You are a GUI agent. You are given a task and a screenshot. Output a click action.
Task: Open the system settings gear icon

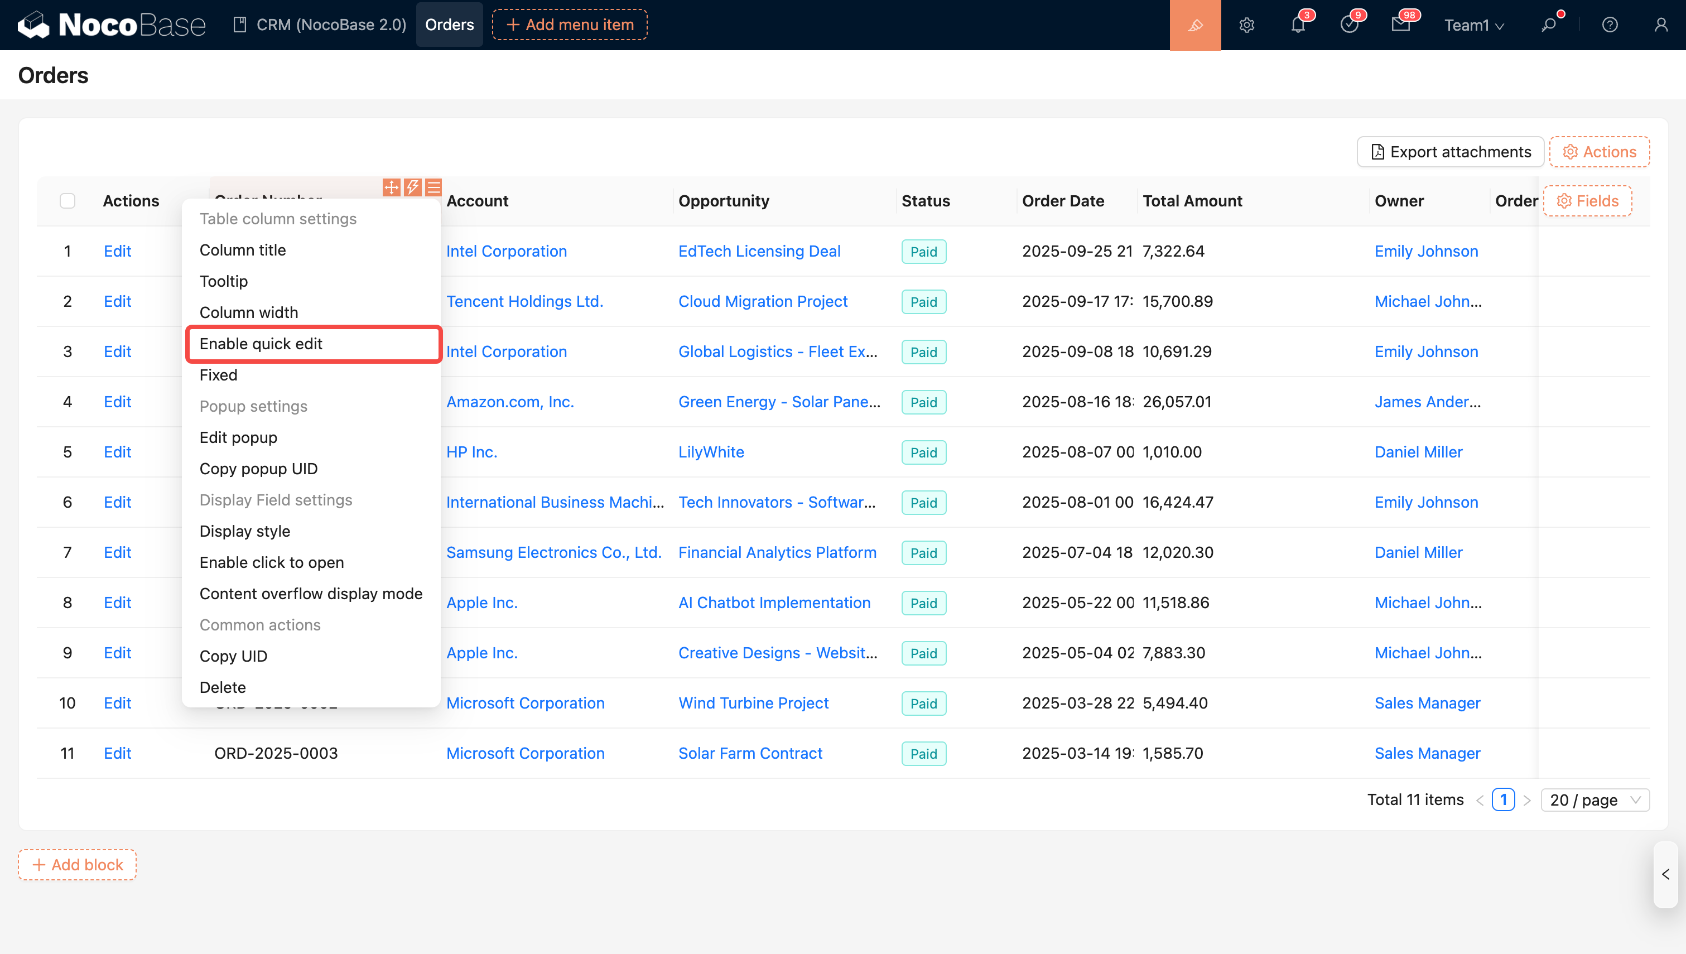click(x=1246, y=25)
